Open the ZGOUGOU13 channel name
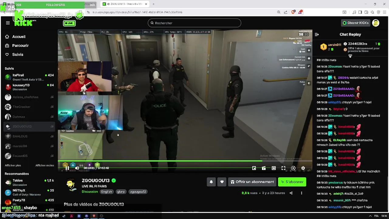389x219 pixels. point(96,181)
